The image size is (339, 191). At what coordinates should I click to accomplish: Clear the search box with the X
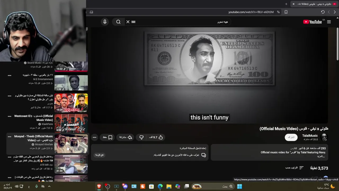pyautogui.click(x=128, y=22)
